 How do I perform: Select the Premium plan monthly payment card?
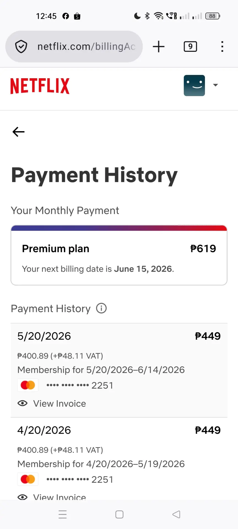119,255
